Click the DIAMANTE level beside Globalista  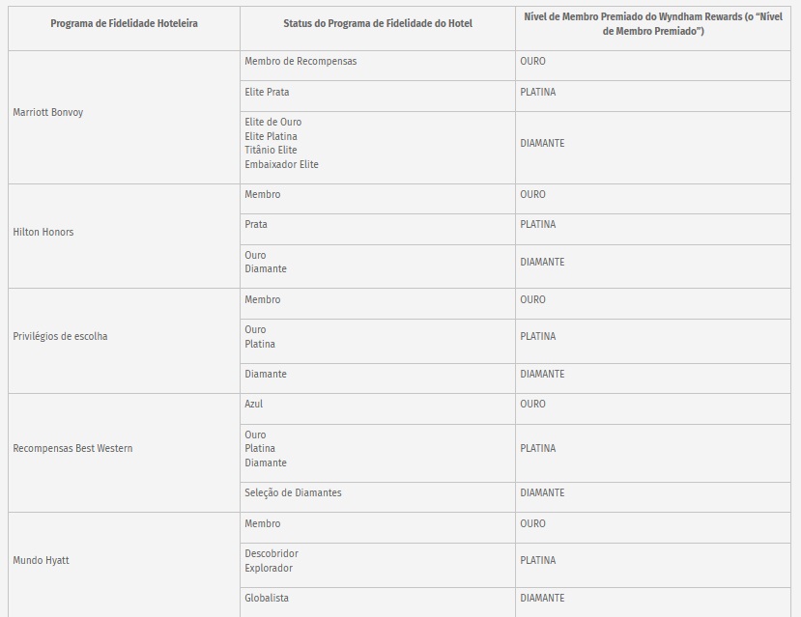pos(542,599)
